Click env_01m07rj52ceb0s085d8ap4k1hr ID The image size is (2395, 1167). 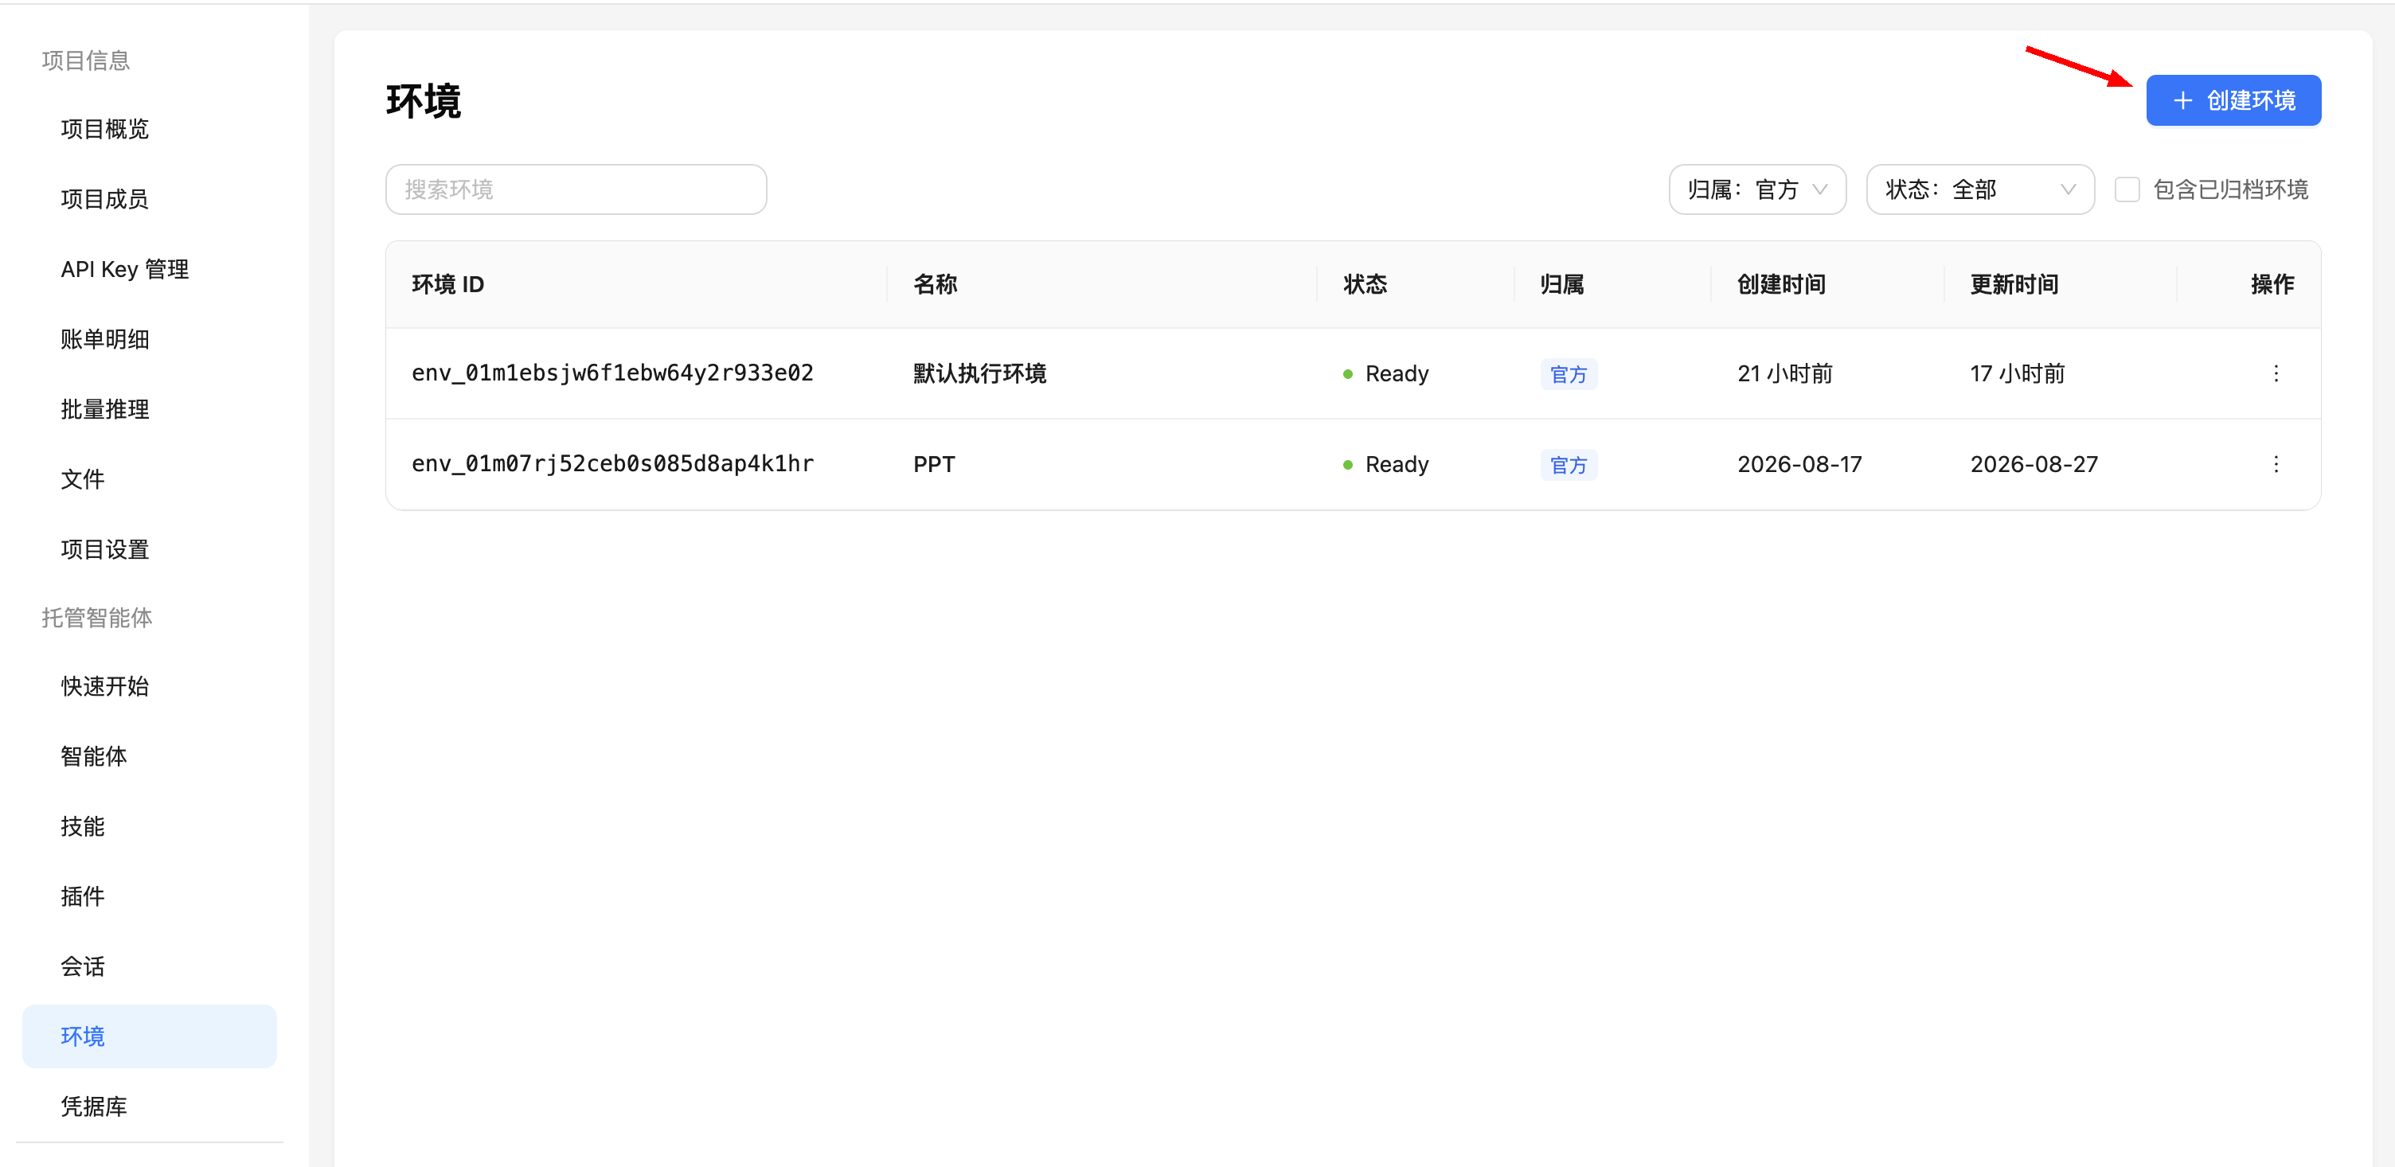611,463
